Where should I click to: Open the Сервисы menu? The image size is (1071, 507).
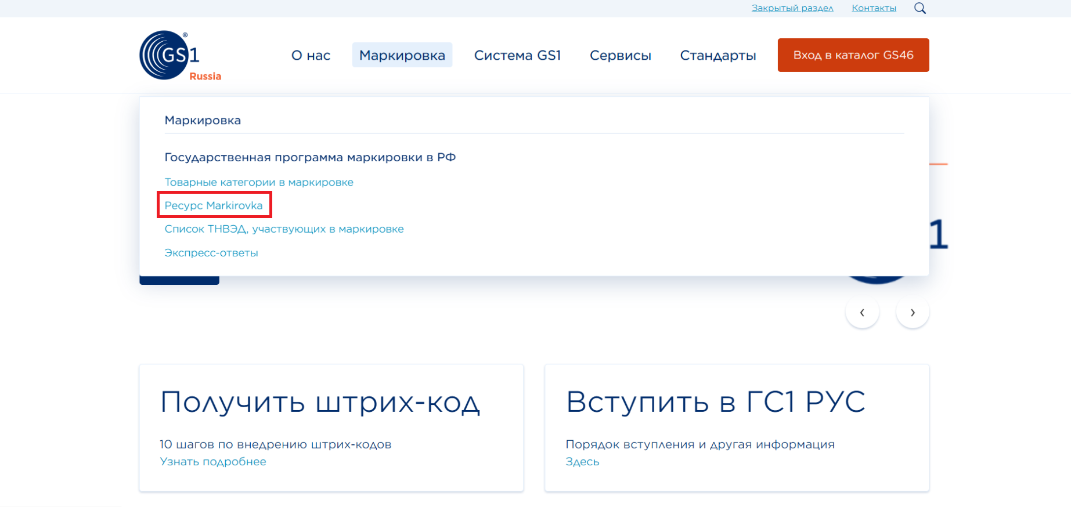(x=621, y=55)
